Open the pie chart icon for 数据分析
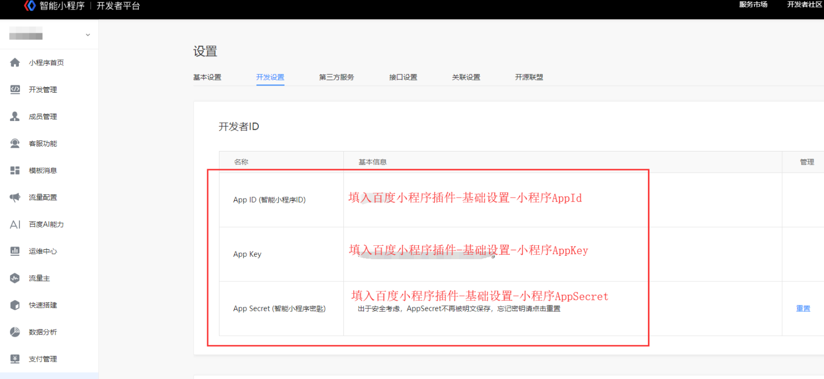This screenshot has height=379, width=824. tap(15, 332)
